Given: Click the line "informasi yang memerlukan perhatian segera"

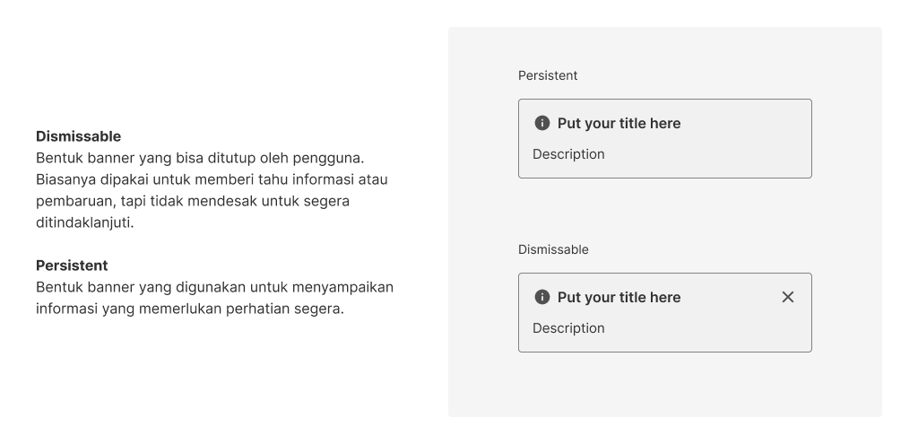Looking at the screenshot, I should [x=190, y=309].
